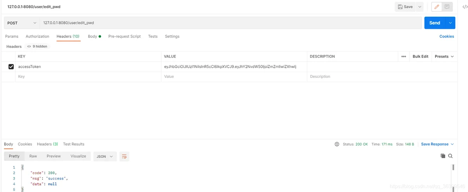Uncheck the accessToken header checkbox

tap(11, 67)
